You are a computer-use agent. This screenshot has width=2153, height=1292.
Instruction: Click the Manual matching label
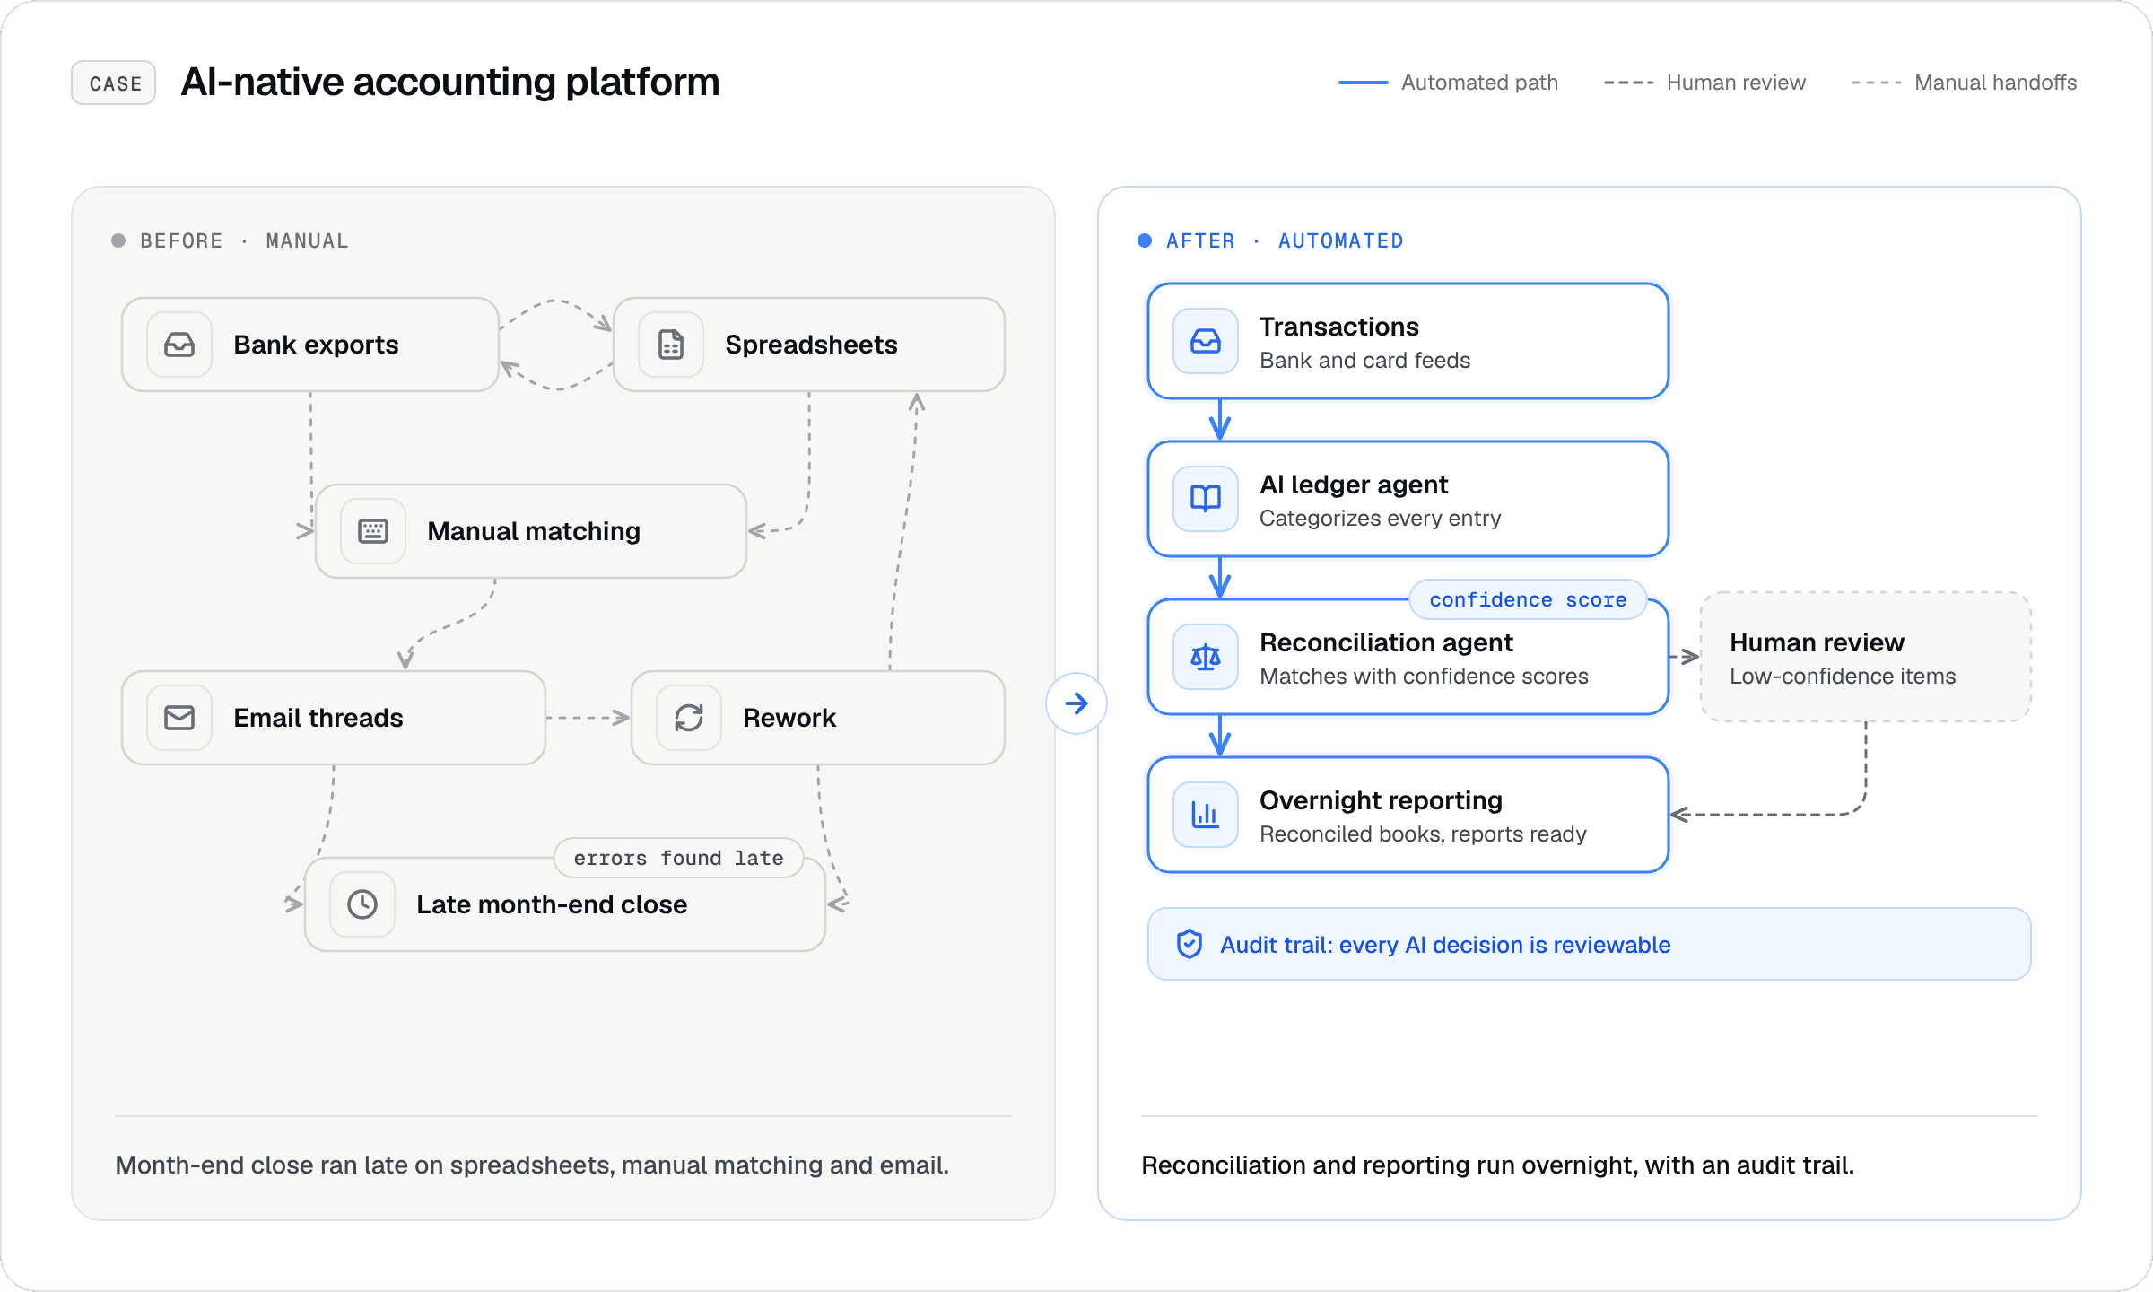click(534, 531)
